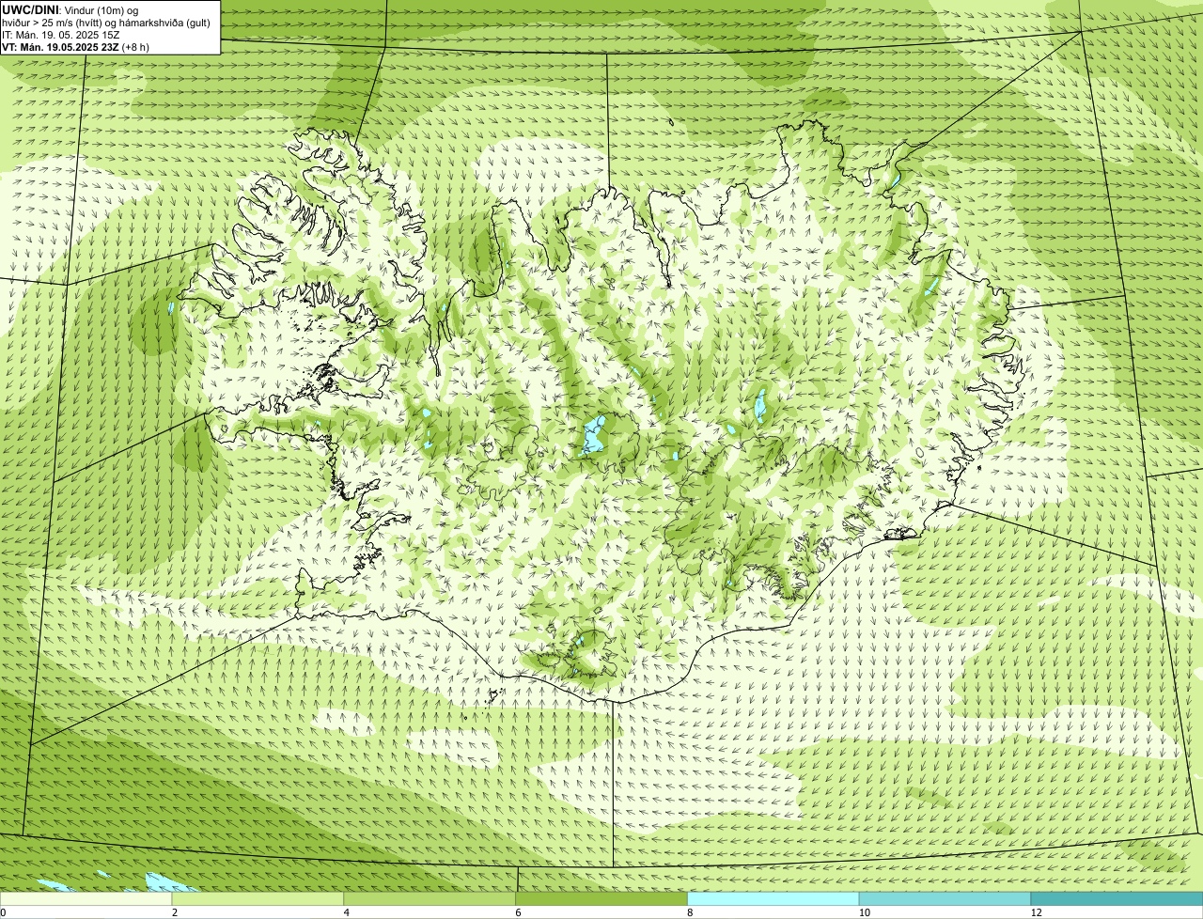1203x919 pixels.
Task: Click the teal legend segment above 12 m/s
Action: click(x=1117, y=899)
